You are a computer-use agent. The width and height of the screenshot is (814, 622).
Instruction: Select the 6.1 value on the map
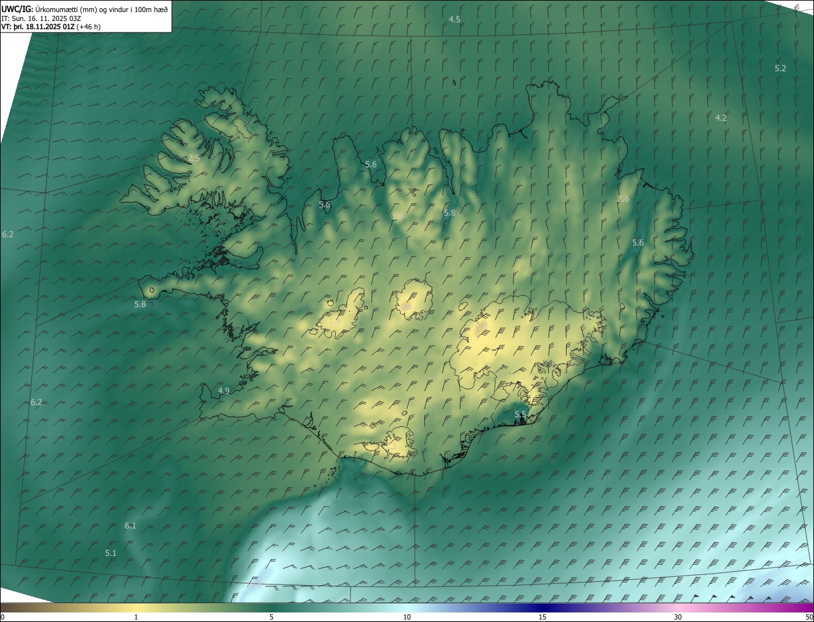click(x=130, y=525)
